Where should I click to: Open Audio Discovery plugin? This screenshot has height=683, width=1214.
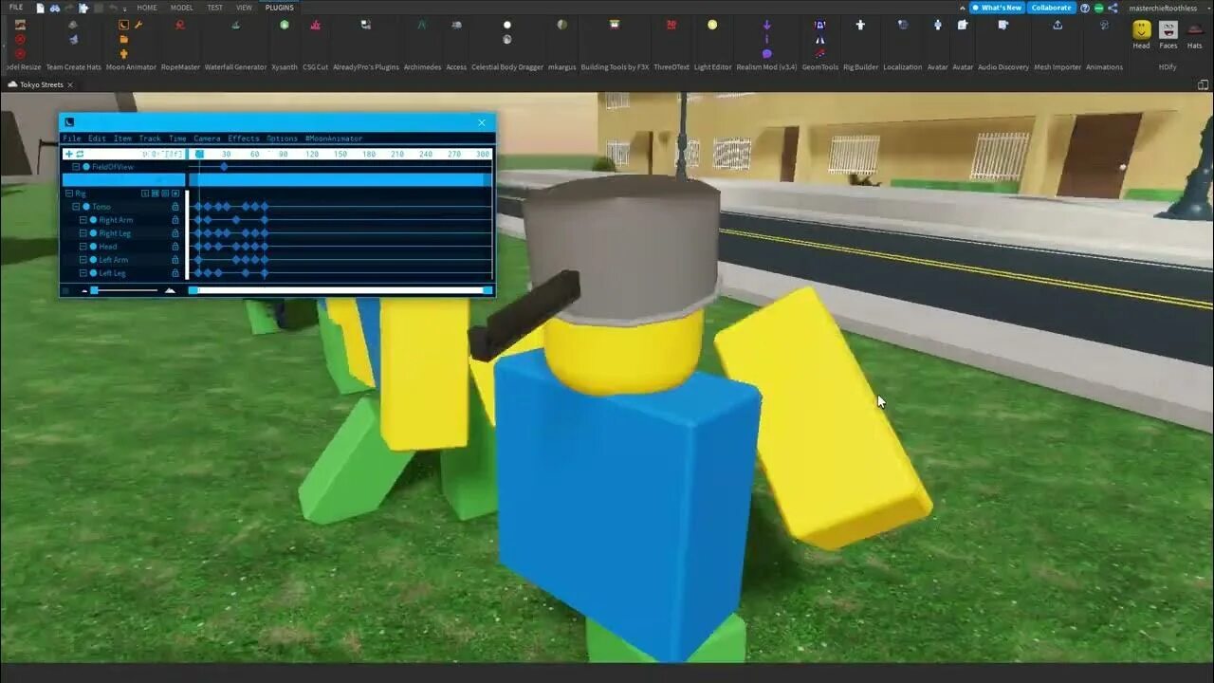coord(1003,26)
